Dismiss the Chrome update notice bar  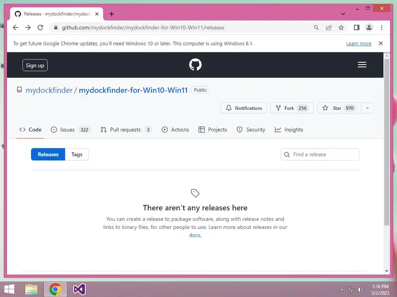(380, 43)
